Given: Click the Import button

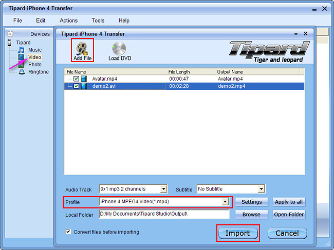Looking at the screenshot, I should click(238, 233).
